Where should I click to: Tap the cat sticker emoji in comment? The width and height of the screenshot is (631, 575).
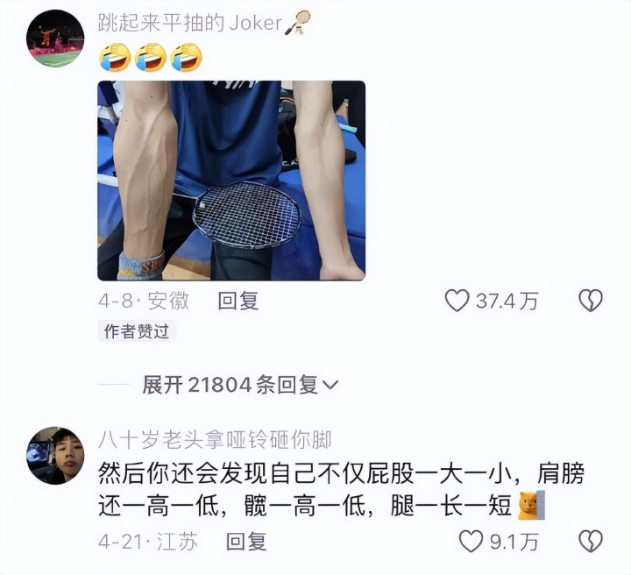[531, 505]
